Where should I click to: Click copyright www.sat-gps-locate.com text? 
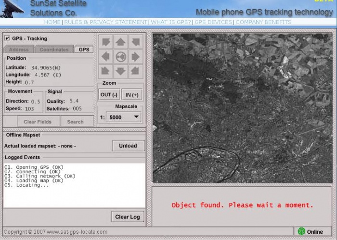[55, 232]
